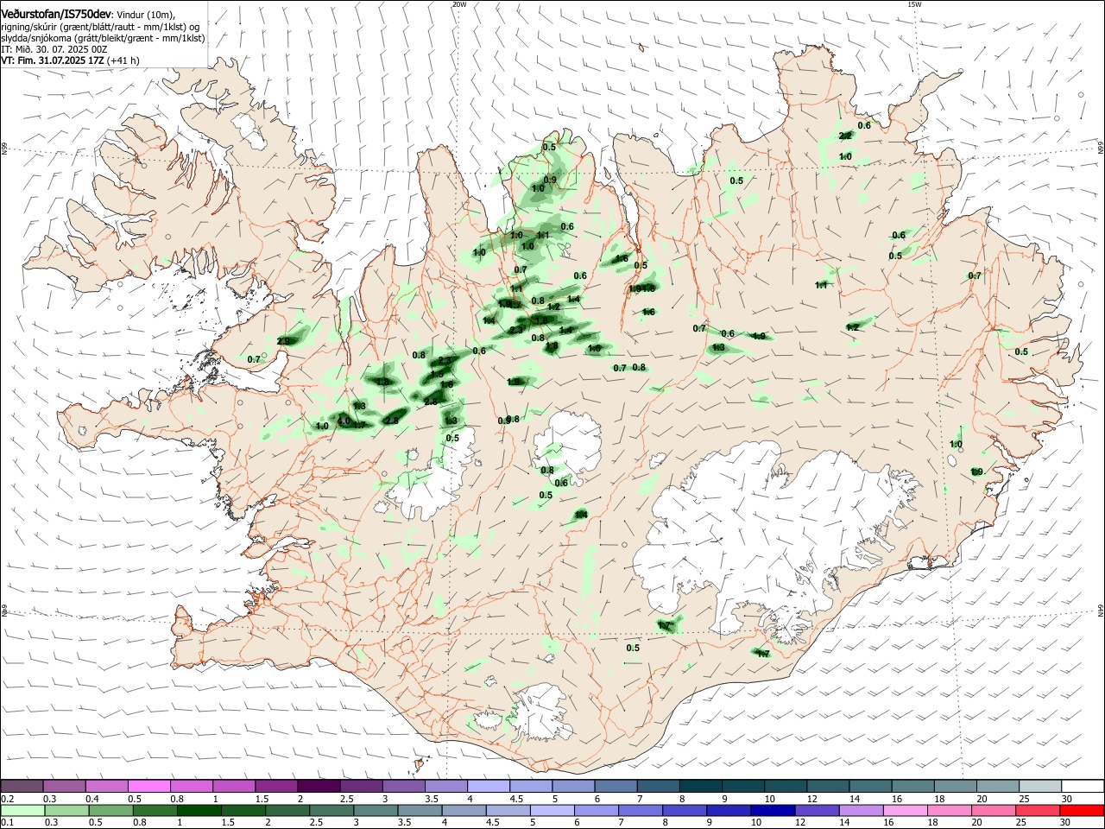Viewport: 1105px width, 829px height.
Task: Pick the crimson swatch between 25 and 30
Action: (x=1037, y=810)
